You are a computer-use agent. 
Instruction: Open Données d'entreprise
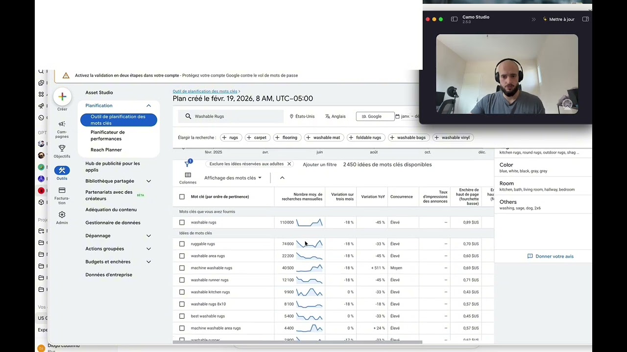click(109, 275)
